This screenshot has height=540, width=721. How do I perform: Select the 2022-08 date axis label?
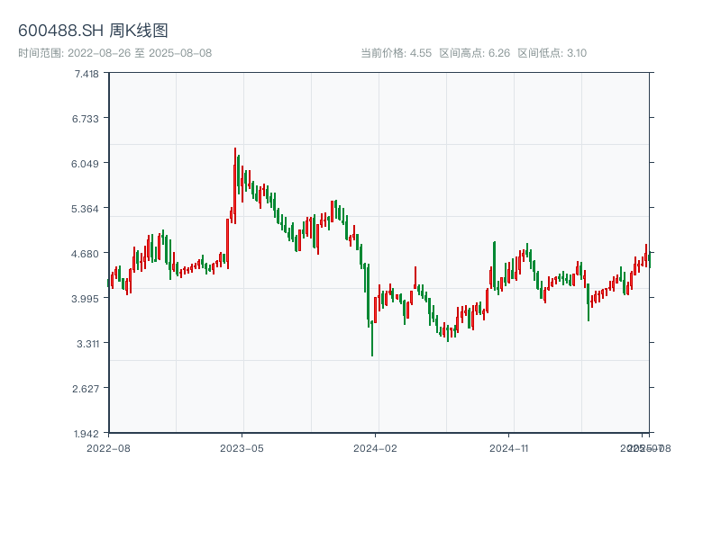pyautogui.click(x=108, y=447)
